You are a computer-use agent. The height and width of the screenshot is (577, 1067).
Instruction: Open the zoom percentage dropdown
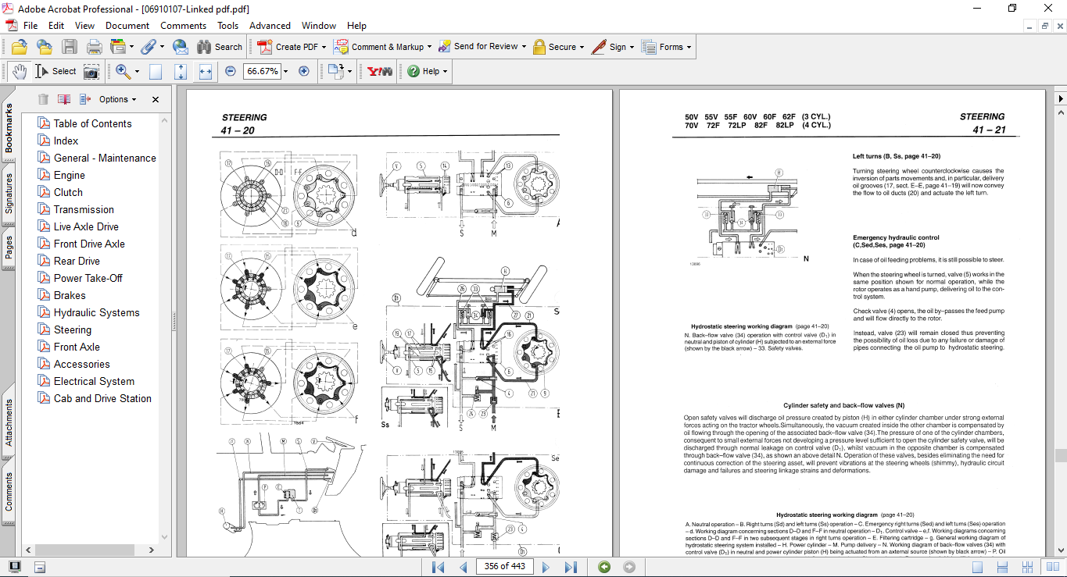285,71
